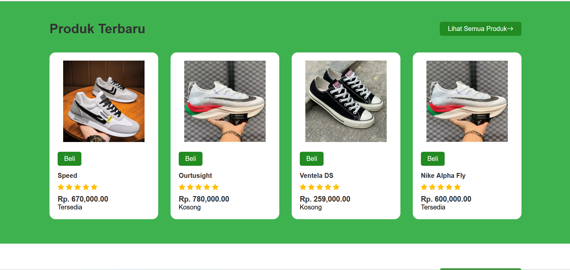The height and width of the screenshot is (270, 570).
Task: Click the first star under Ventela DS
Action: point(303,187)
